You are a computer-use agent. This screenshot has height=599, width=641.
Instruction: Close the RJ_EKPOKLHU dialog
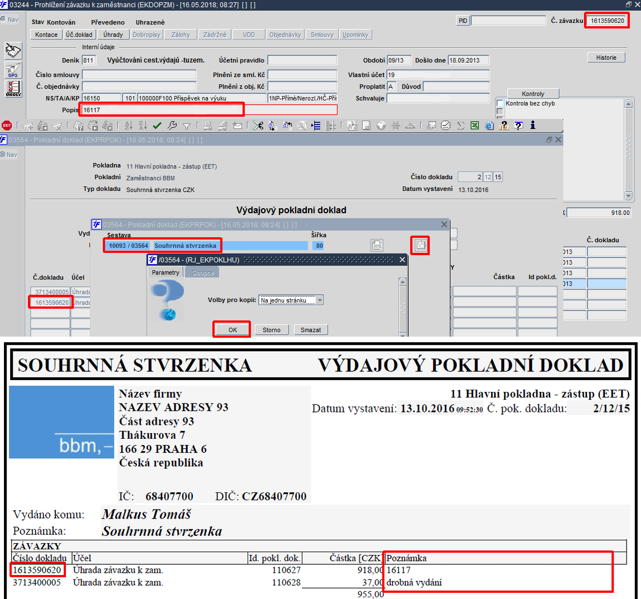coord(402,260)
